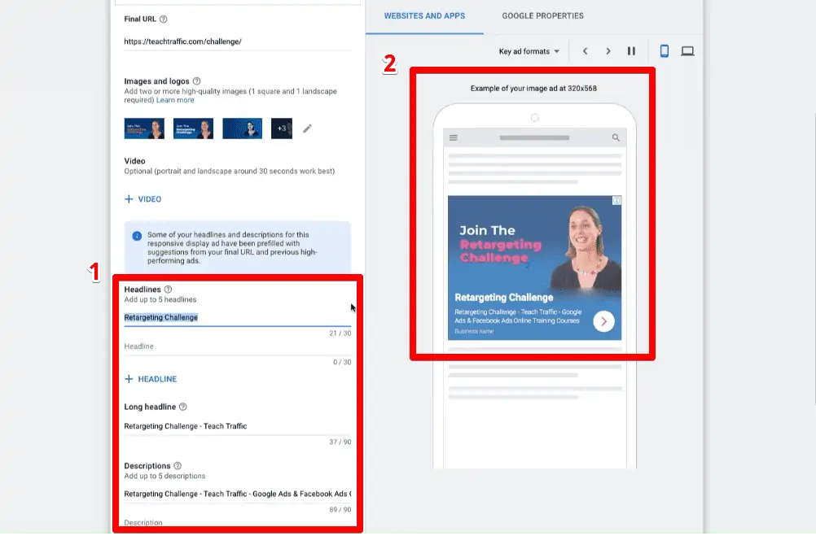This screenshot has height=536, width=816.
Task: Switch preview to mobile device view
Action: click(x=665, y=50)
